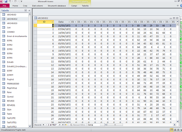Viewport: 182px width, 132px height.
Task: Click the Query1 table icon
Action: point(4,96)
